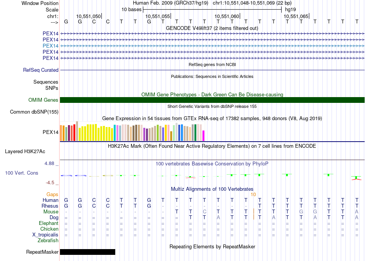
Task: Click the light-blue highlighted PEX14 transcript label
Action: [50, 46]
